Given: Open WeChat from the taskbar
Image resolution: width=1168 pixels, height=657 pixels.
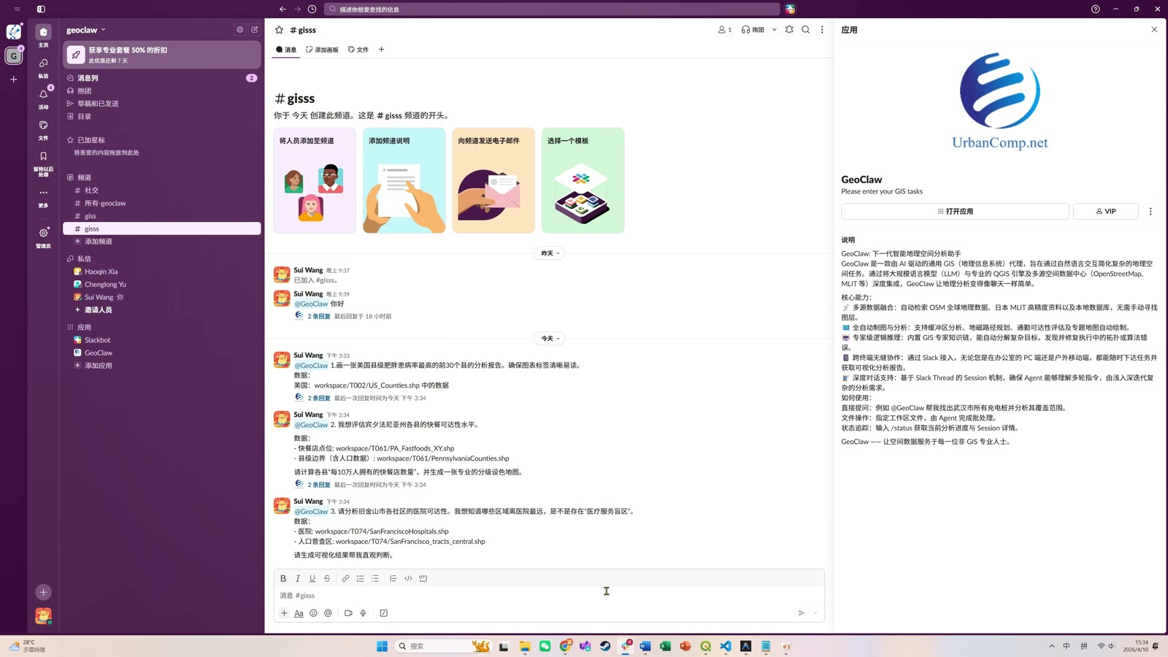Looking at the screenshot, I should tap(545, 646).
